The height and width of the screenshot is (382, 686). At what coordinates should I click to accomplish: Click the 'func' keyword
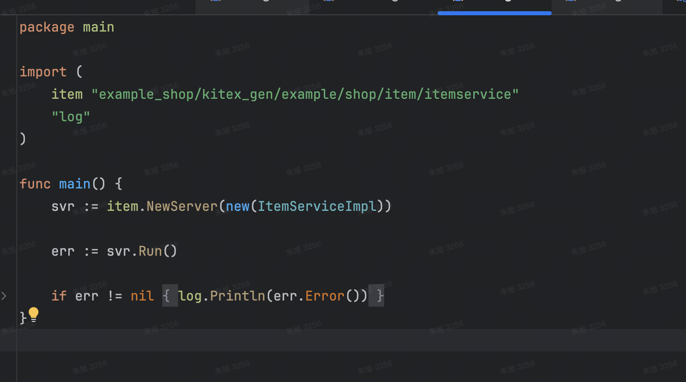tap(35, 184)
